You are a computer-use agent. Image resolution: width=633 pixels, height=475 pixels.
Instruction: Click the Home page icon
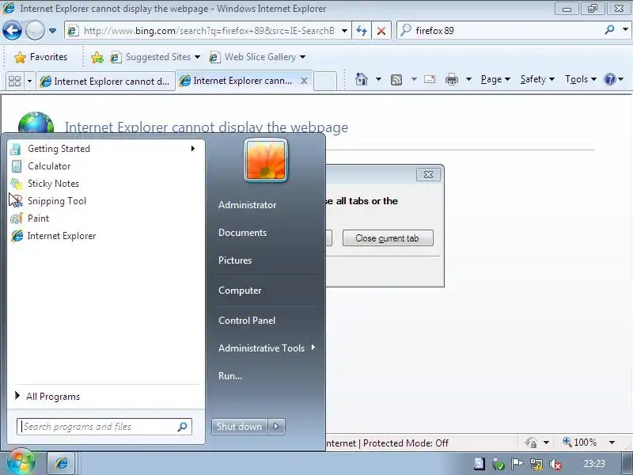click(x=362, y=79)
